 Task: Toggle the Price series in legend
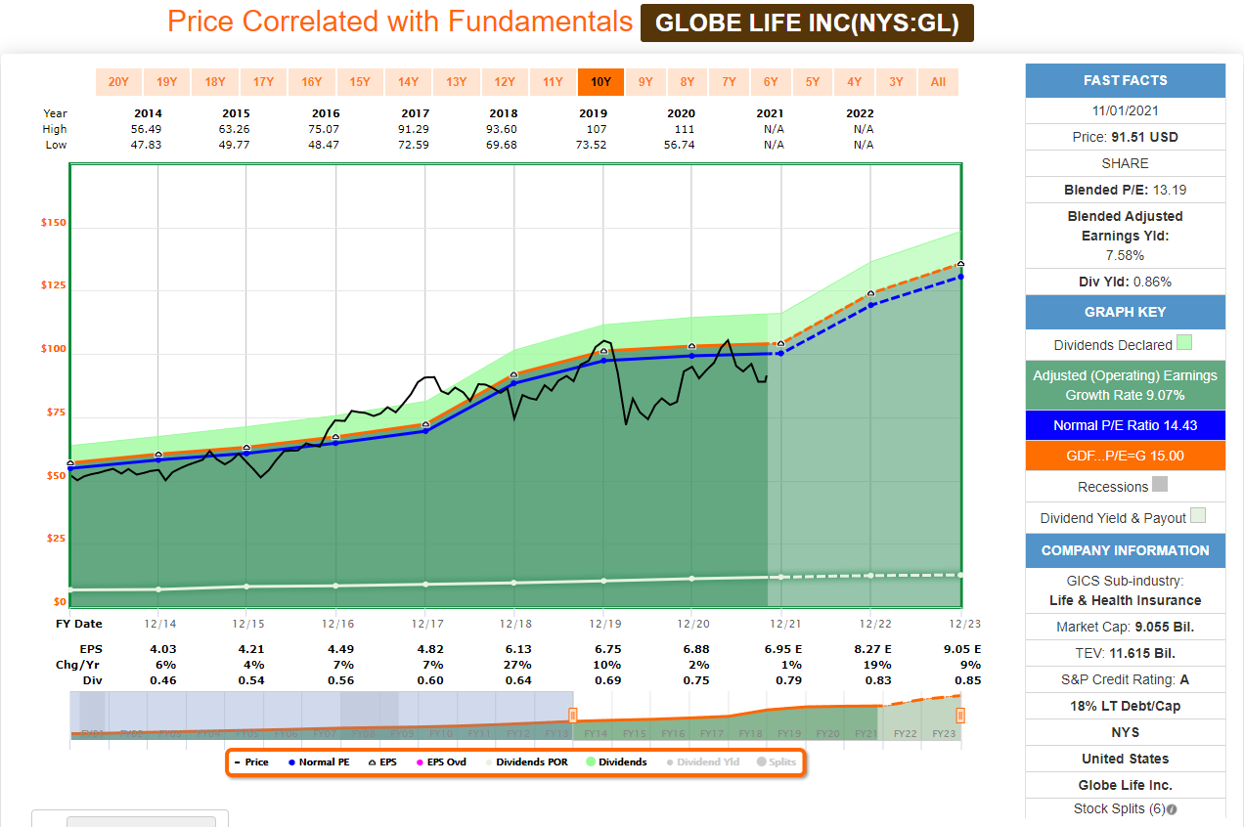click(251, 762)
